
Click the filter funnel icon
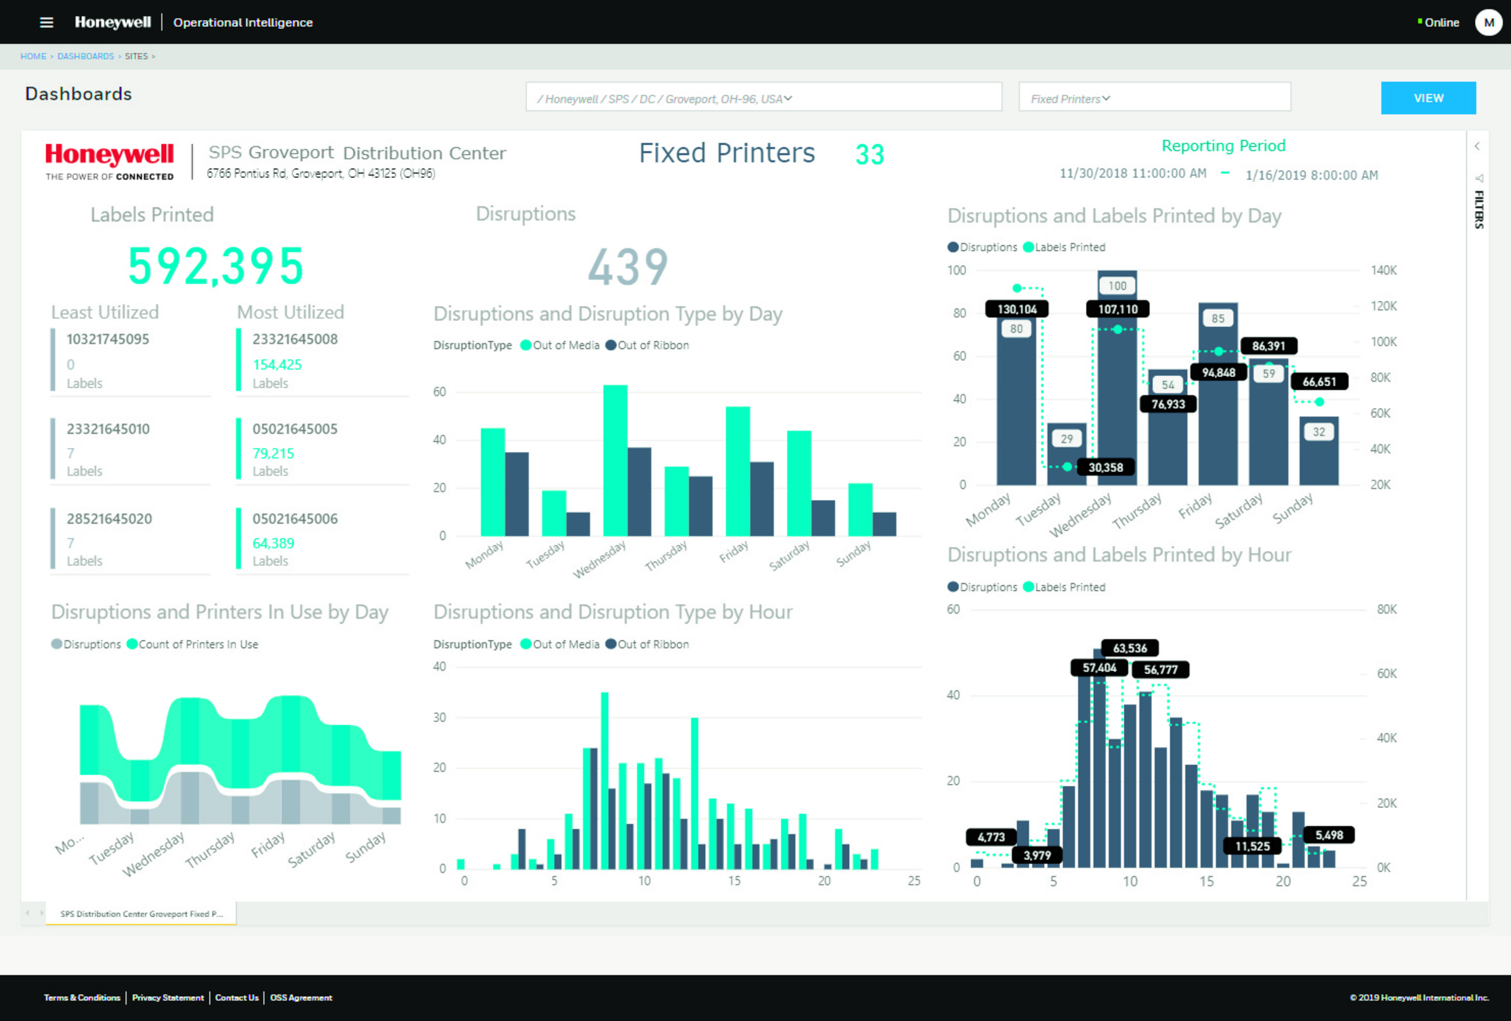point(1479,178)
